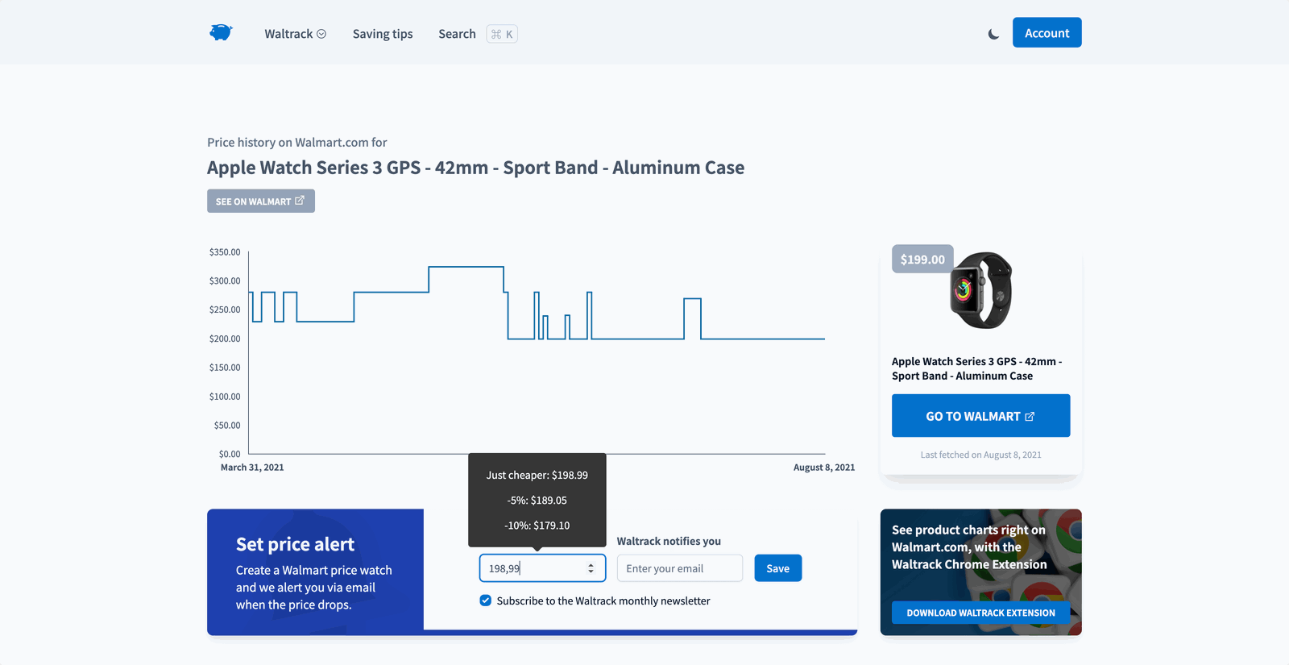This screenshot has height=665, width=1289.
Task: Uncheck Subscribe to Waltrack monthly newsletter
Action: coord(486,601)
